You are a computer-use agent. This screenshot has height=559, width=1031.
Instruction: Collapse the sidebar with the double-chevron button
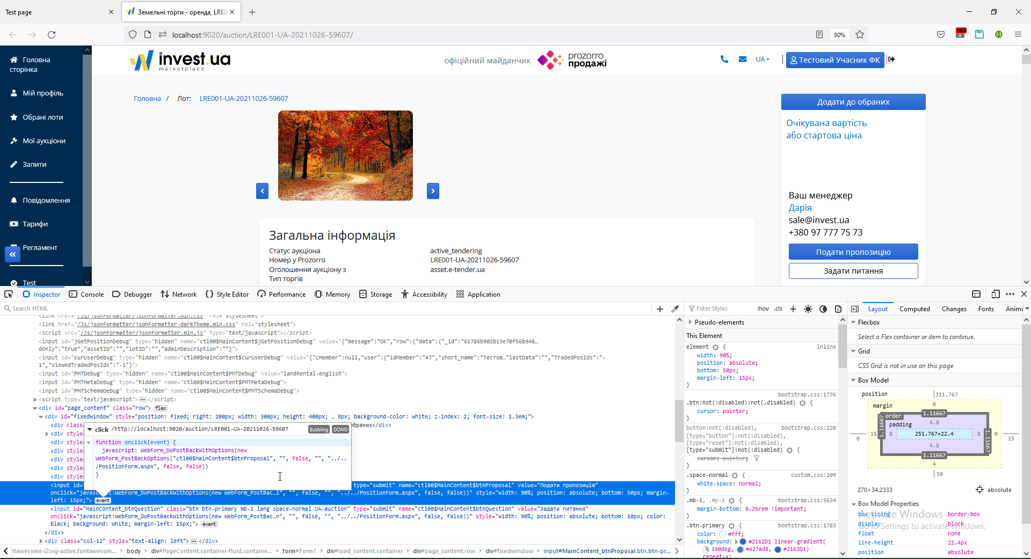click(12, 254)
